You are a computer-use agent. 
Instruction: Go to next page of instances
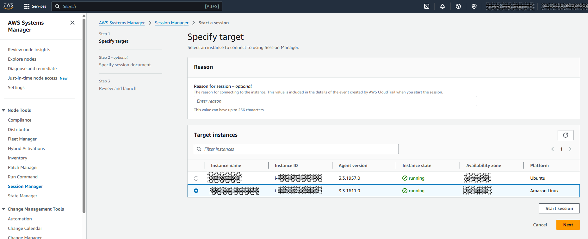570,149
